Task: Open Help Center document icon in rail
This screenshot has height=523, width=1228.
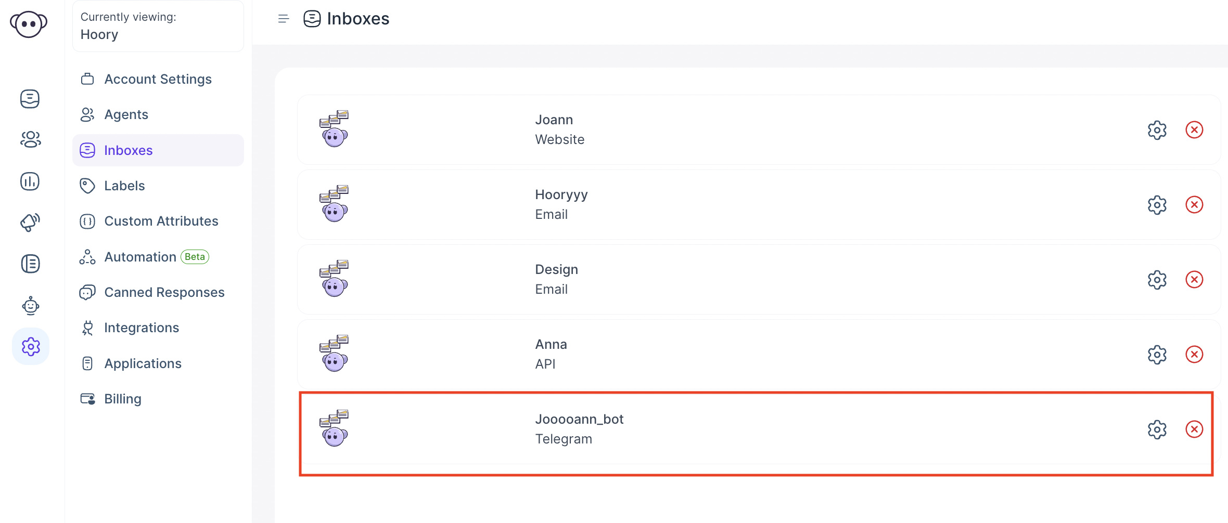Action: (30, 264)
